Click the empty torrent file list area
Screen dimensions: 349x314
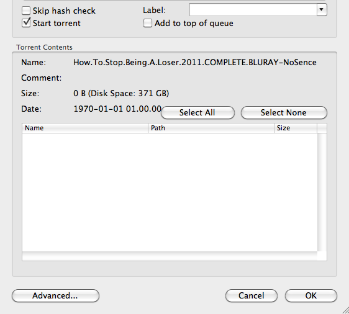(x=170, y=192)
